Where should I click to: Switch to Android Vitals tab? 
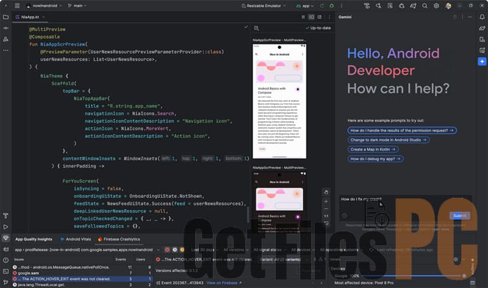(76, 239)
